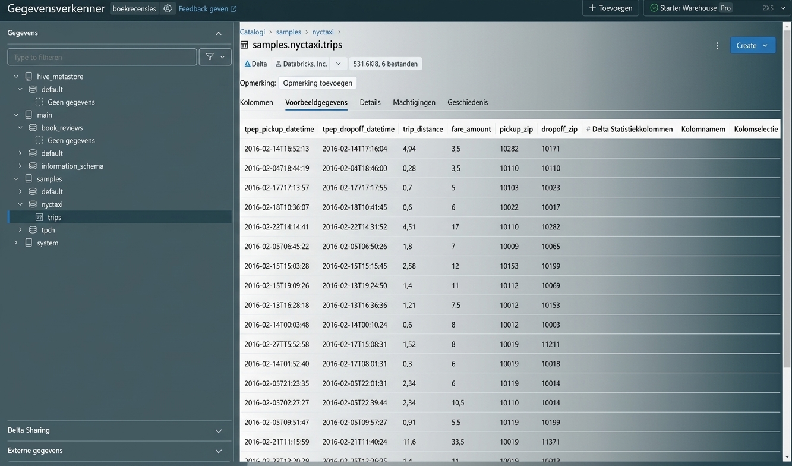Image resolution: width=792 pixels, height=466 pixels.
Task: Click the dropoff zip cell 11371
Action: (x=551, y=442)
